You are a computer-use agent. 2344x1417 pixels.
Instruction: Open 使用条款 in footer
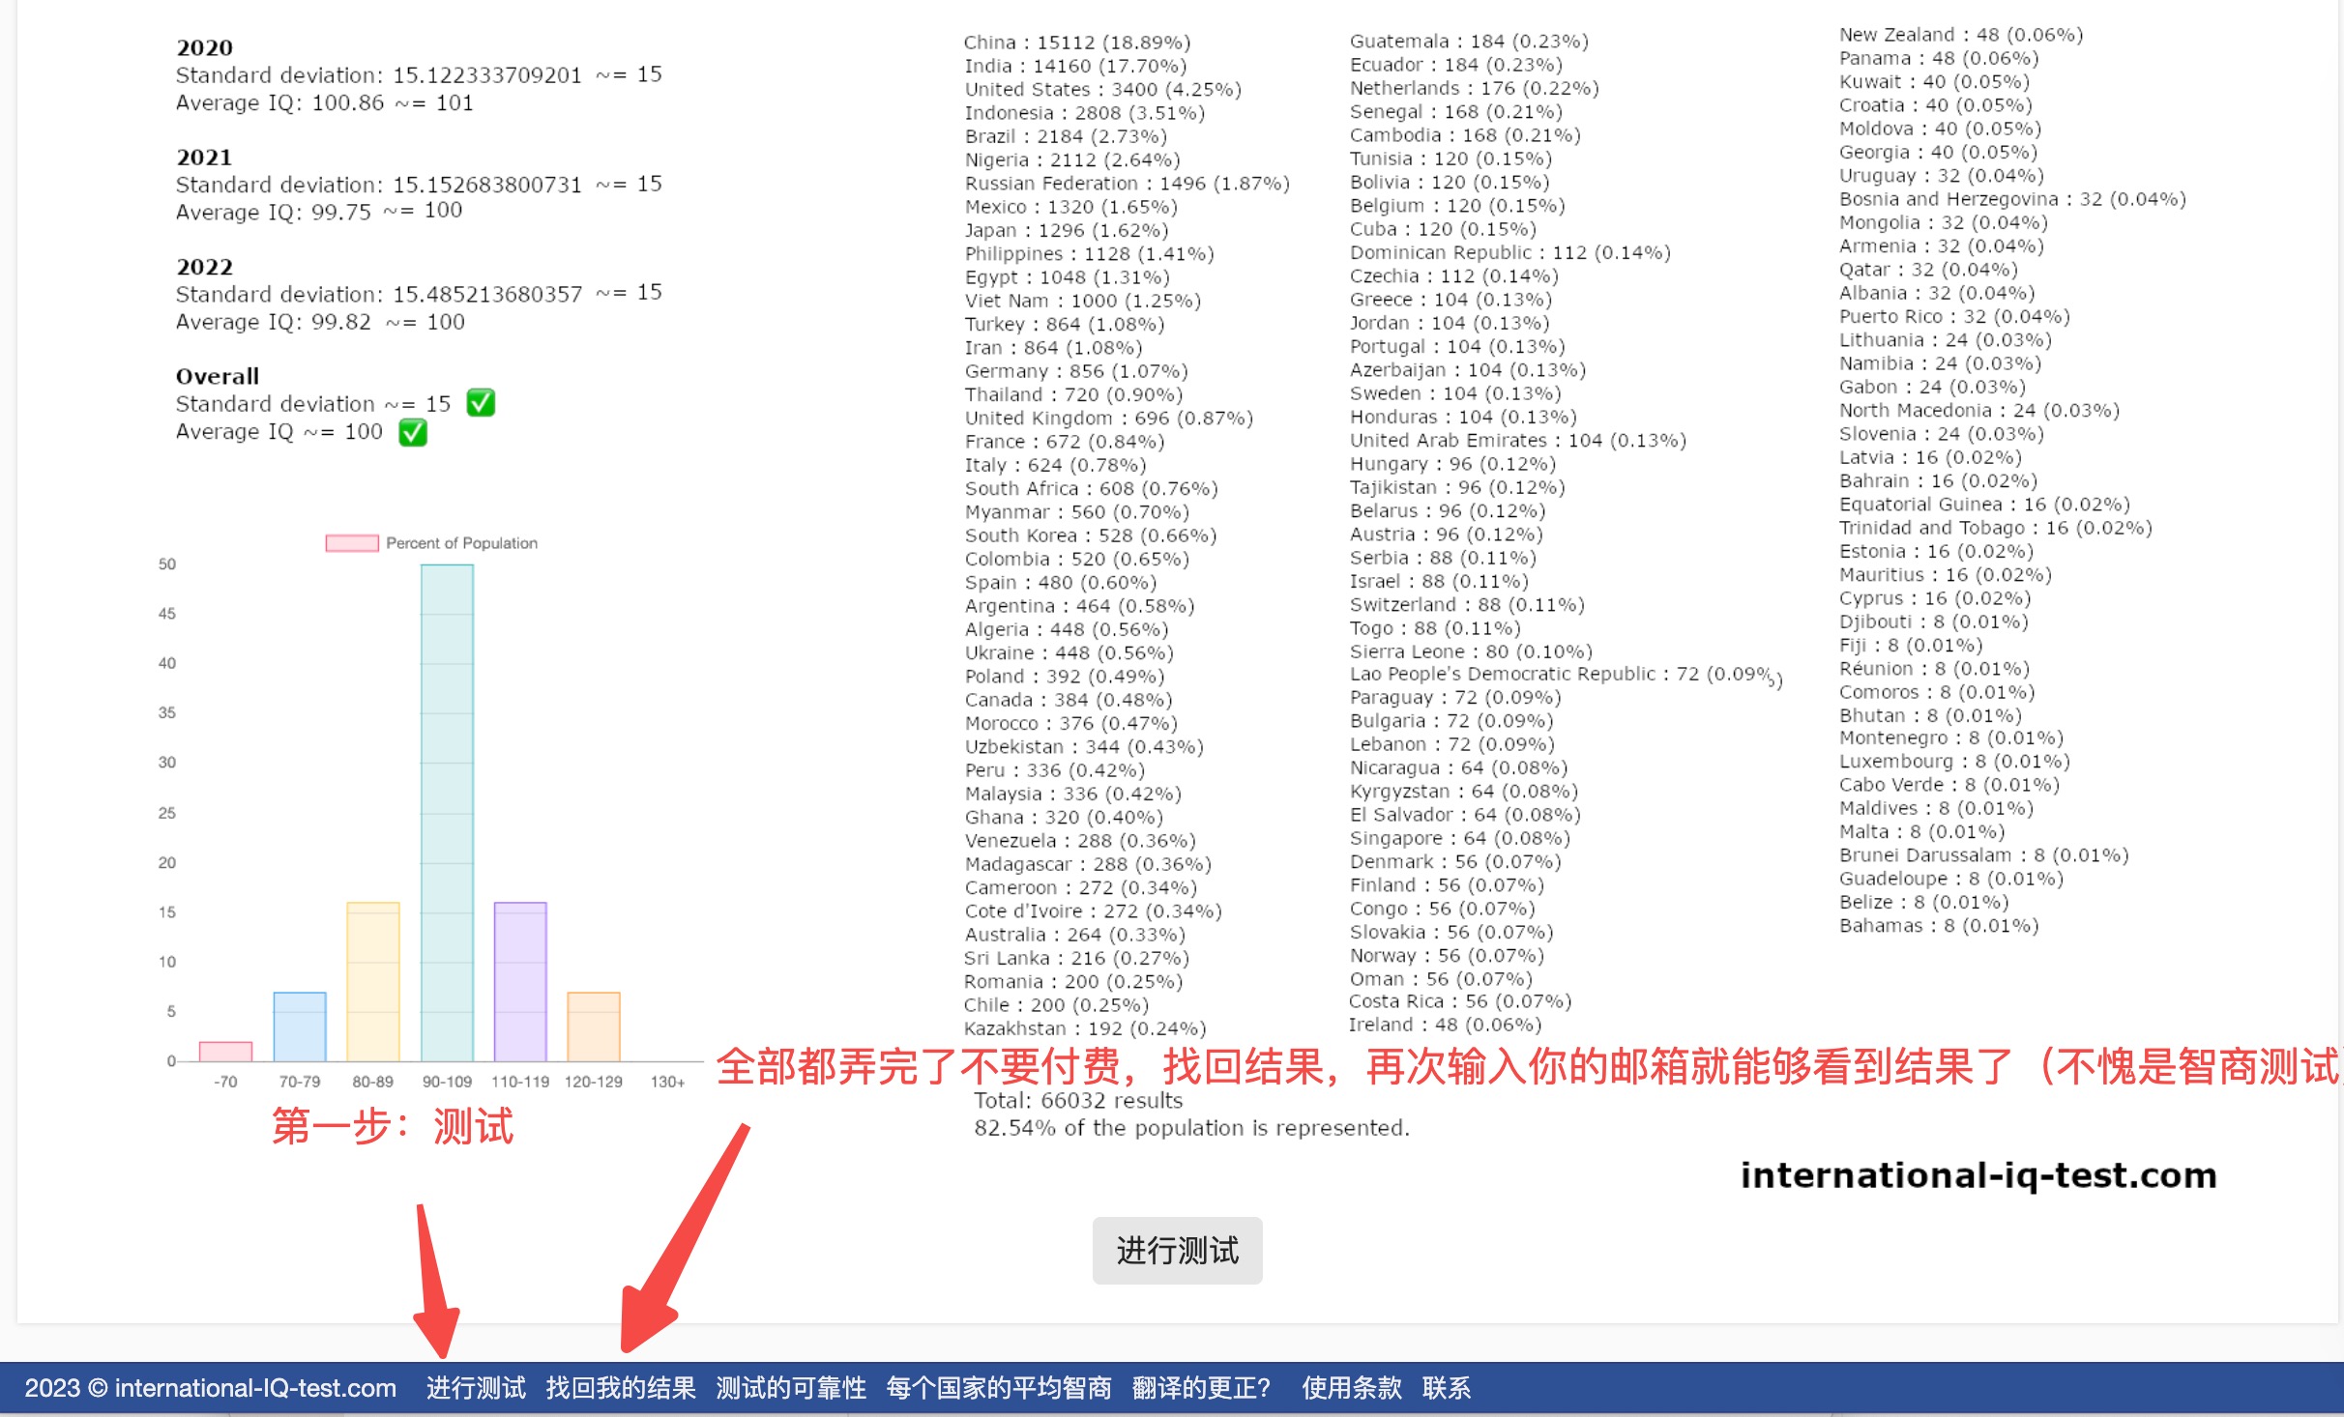point(1351,1388)
